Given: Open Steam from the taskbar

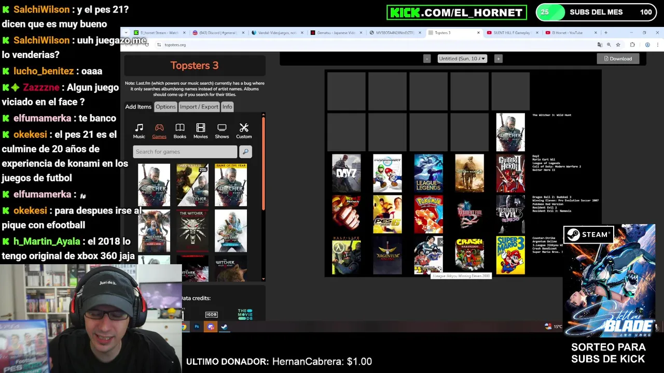Looking at the screenshot, I should pos(224,327).
